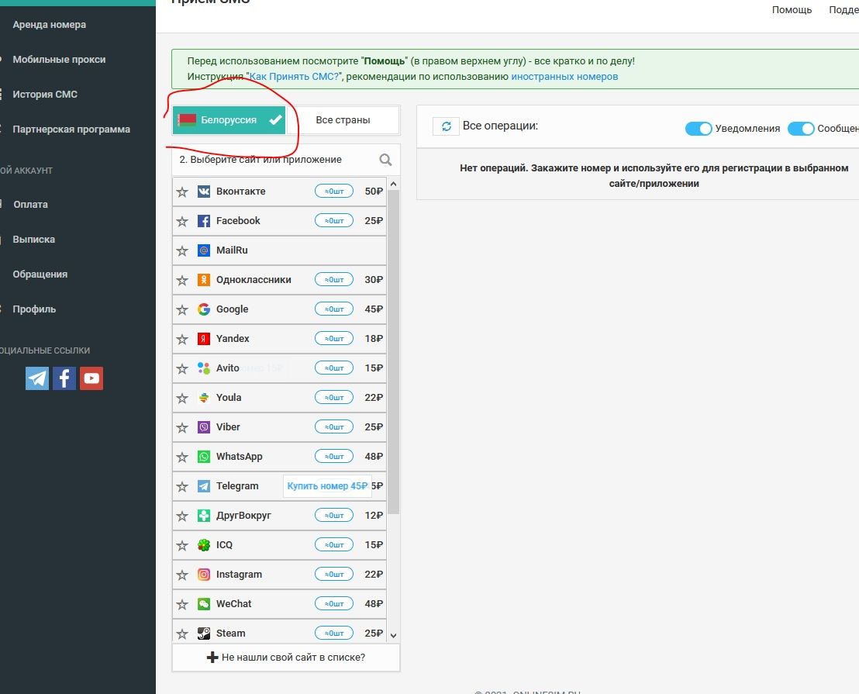Click the Google logo icon
The width and height of the screenshot is (859, 694).
pyautogui.click(x=204, y=309)
